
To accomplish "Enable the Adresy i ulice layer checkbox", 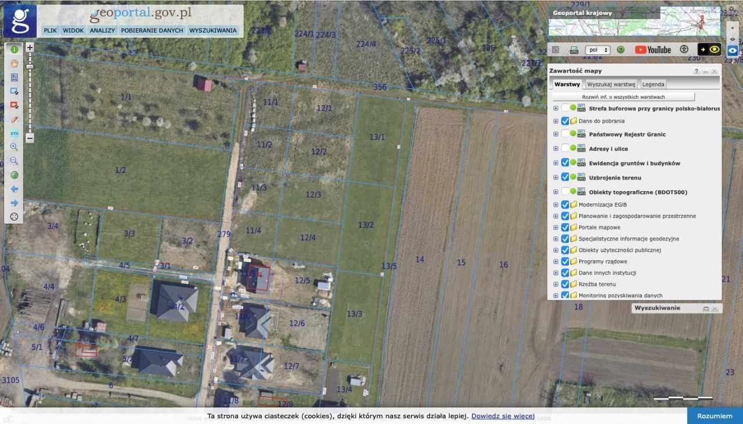I will (x=565, y=149).
